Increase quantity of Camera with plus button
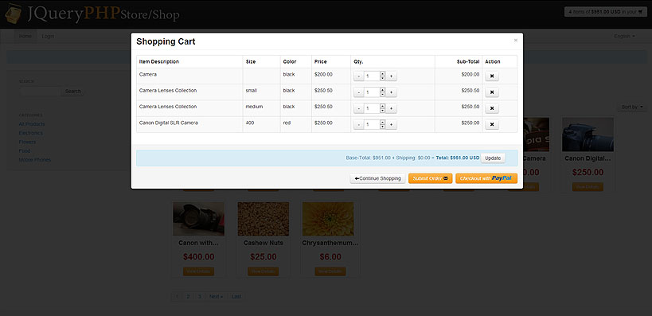 392,76
